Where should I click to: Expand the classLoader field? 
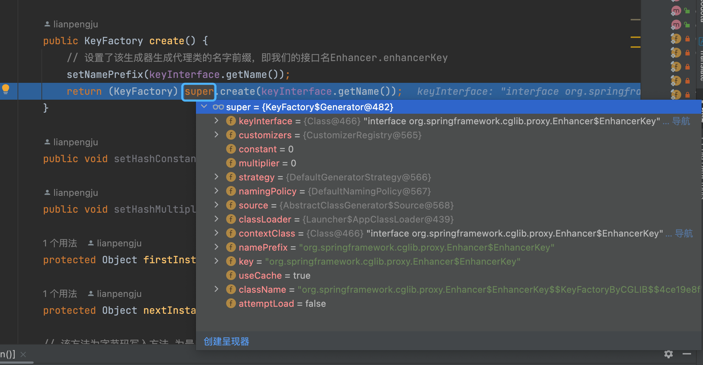(x=216, y=219)
